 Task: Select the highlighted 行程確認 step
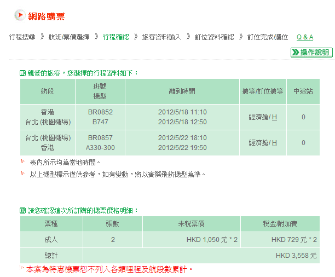pyautogui.click(x=115, y=37)
